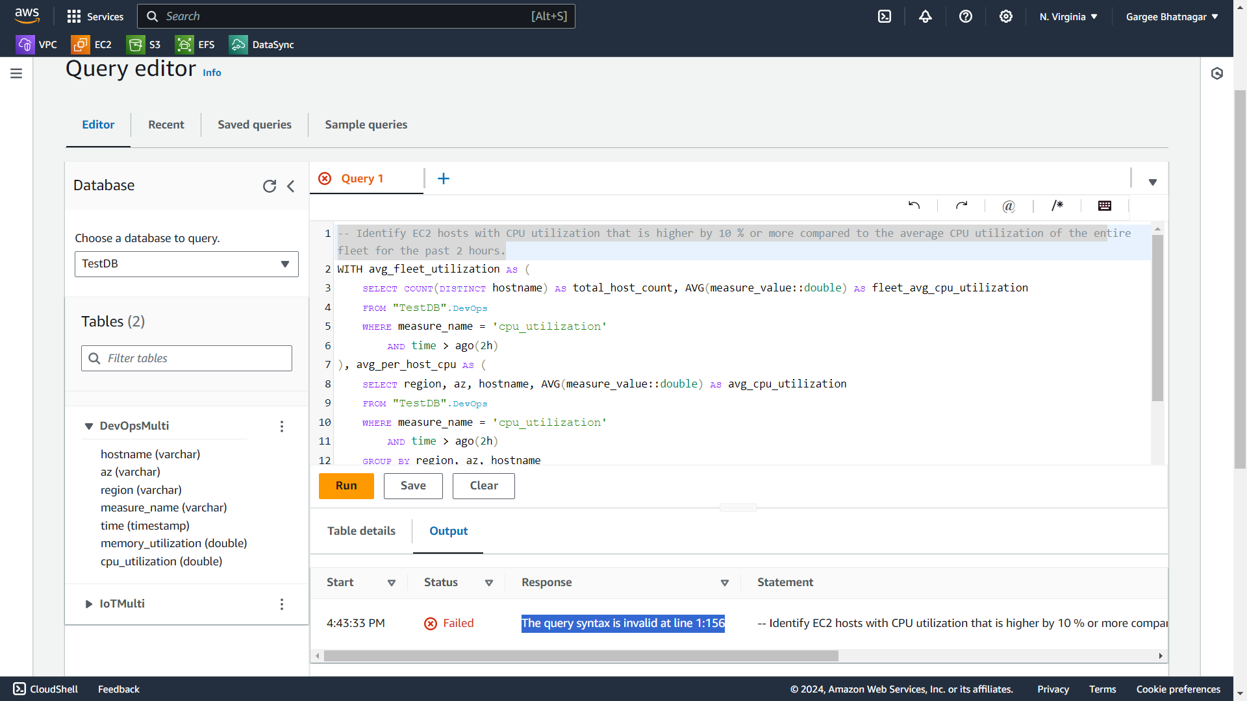Open DevOpsMulti table options menu

pyautogui.click(x=281, y=426)
